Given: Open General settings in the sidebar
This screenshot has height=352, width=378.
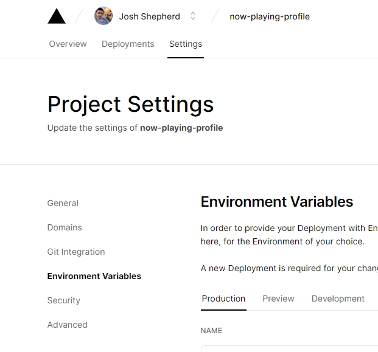Looking at the screenshot, I should [x=63, y=203].
